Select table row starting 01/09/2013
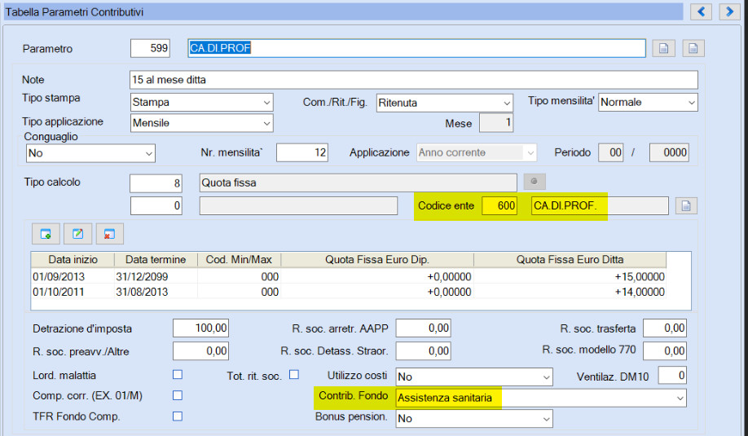Screen dimensions: 748x436 [349, 276]
